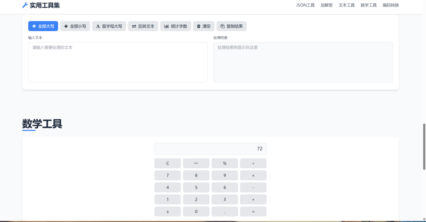
Task: Jump to 数学工具 from the top navigation
Action: pyautogui.click(x=369, y=5)
